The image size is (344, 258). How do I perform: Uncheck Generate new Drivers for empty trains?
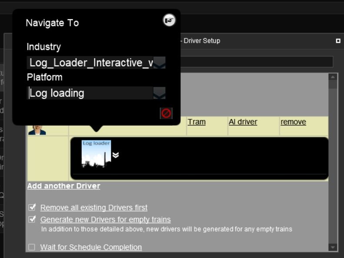pos(32,219)
